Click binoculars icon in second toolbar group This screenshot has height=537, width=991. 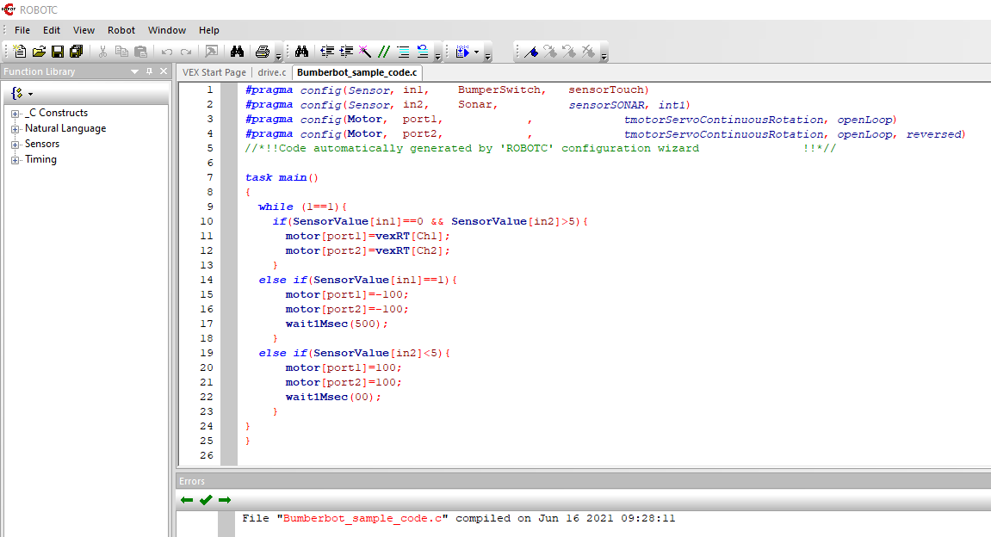pyautogui.click(x=301, y=52)
